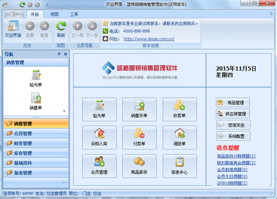Open the 销售开单 tile
Screen dimensions: 277x199
139,109
